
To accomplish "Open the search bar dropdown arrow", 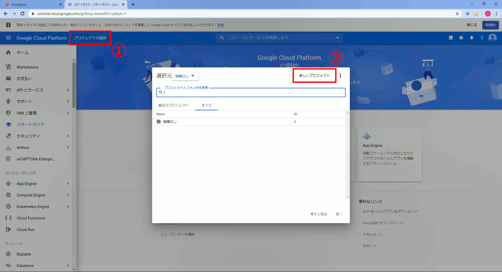I will click(x=338, y=38).
